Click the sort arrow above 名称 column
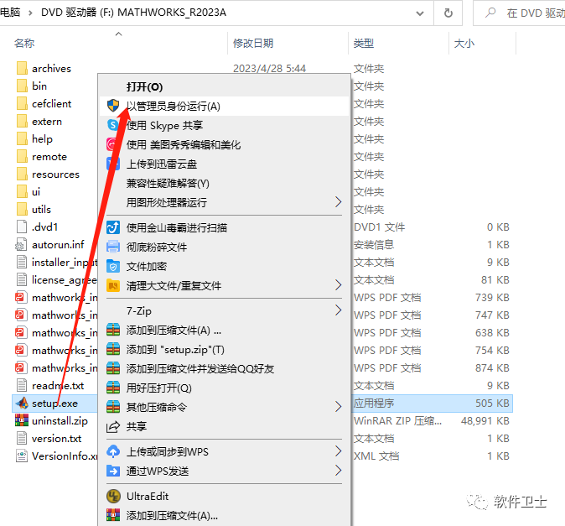 pos(118,34)
